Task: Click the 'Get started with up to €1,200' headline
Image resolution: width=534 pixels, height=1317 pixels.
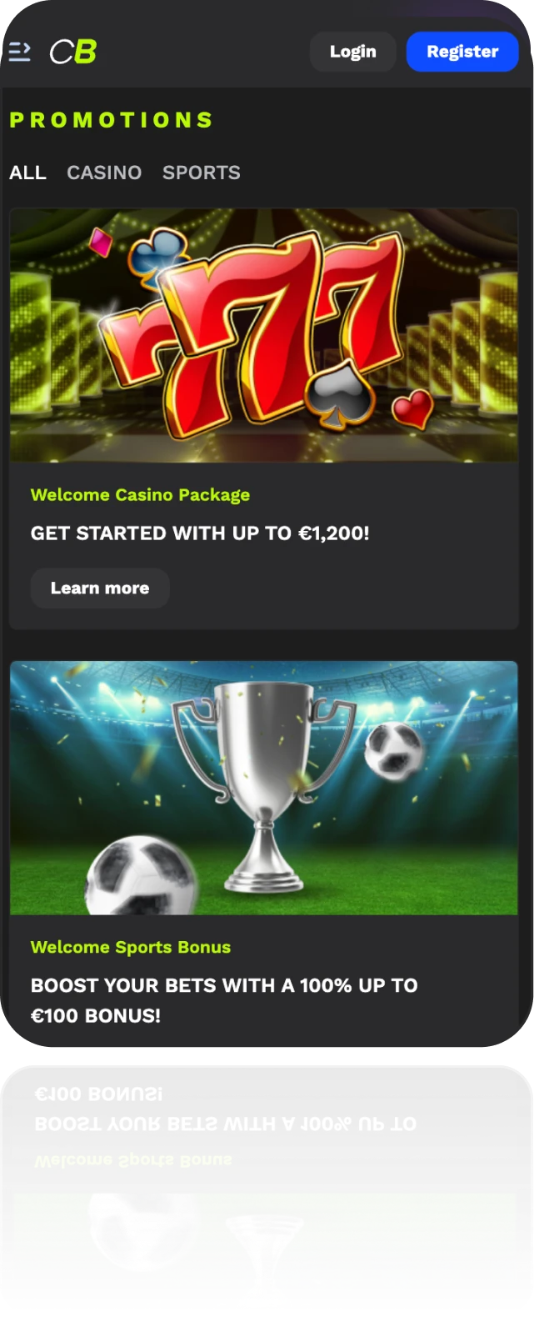Action: pyautogui.click(x=200, y=533)
